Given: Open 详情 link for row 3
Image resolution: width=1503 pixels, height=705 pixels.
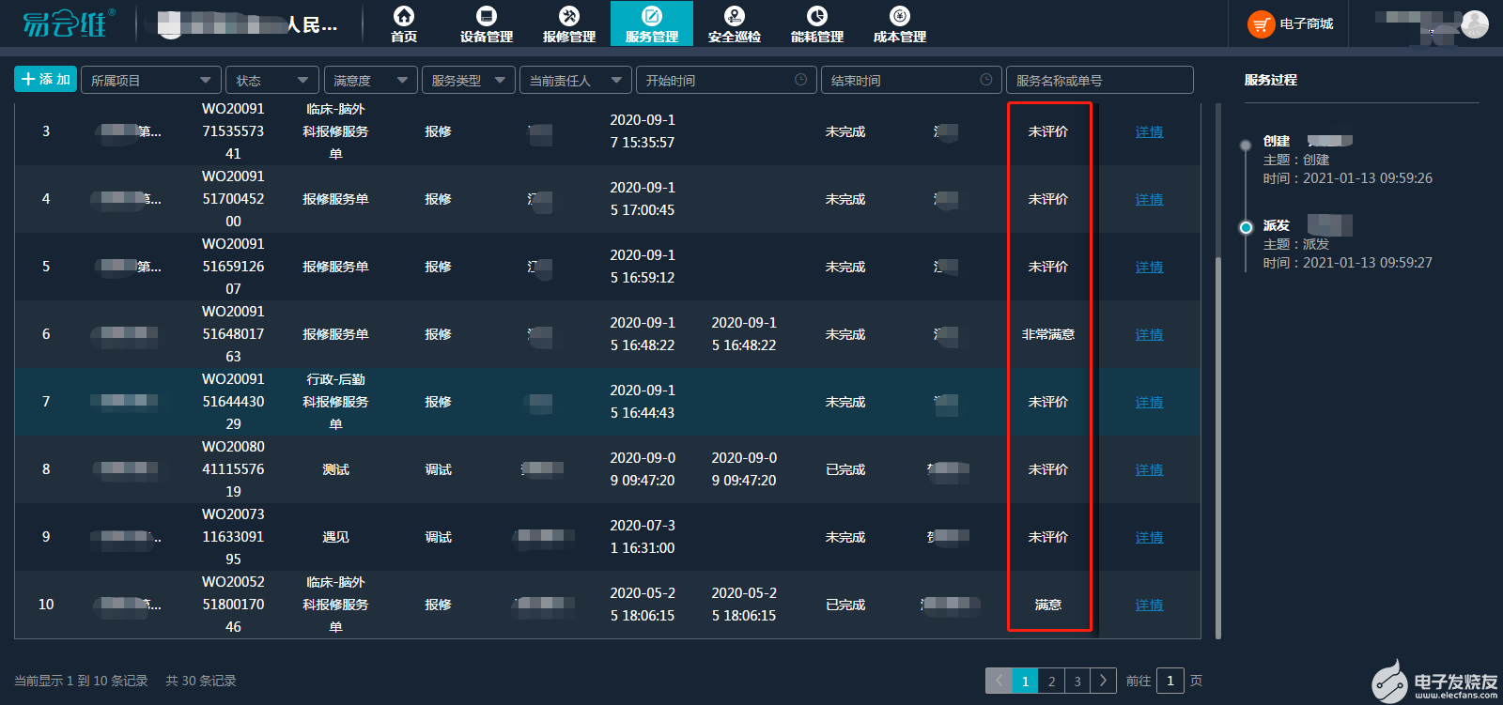Looking at the screenshot, I should tap(1149, 131).
